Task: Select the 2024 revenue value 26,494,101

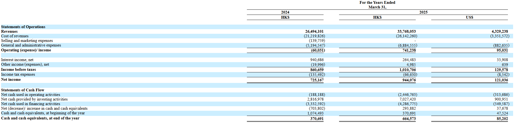Action: point(314,31)
